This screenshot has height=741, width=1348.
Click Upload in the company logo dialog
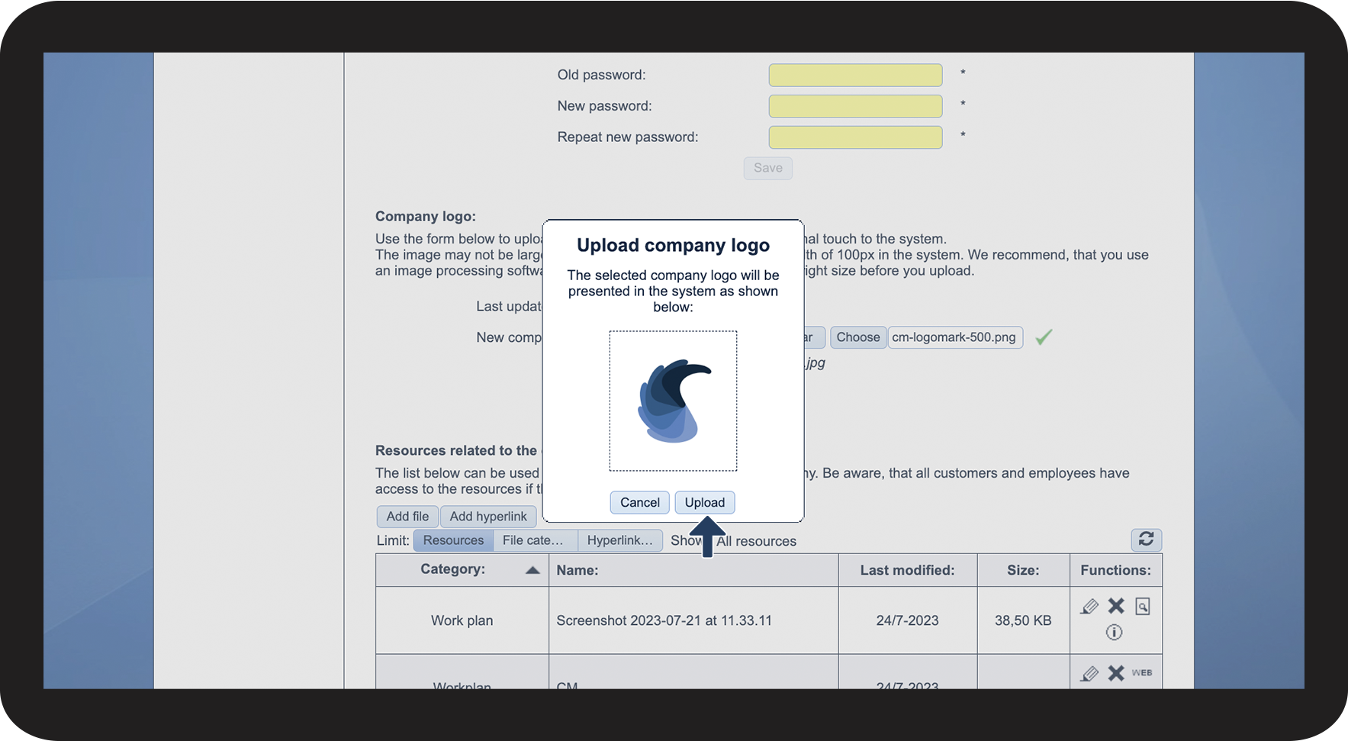pos(705,502)
